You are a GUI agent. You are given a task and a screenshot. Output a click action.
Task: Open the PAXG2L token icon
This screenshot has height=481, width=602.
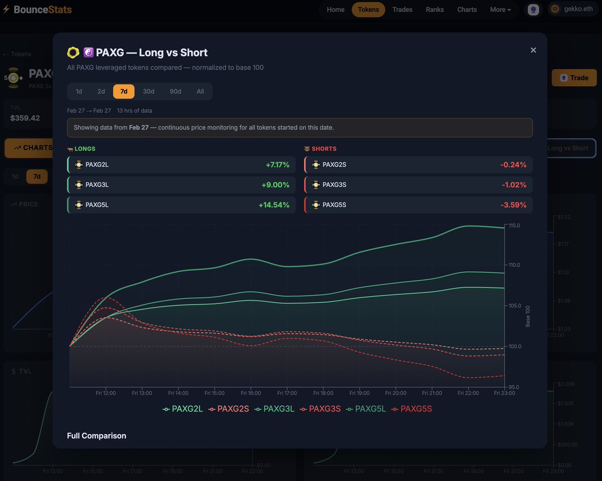click(x=78, y=165)
